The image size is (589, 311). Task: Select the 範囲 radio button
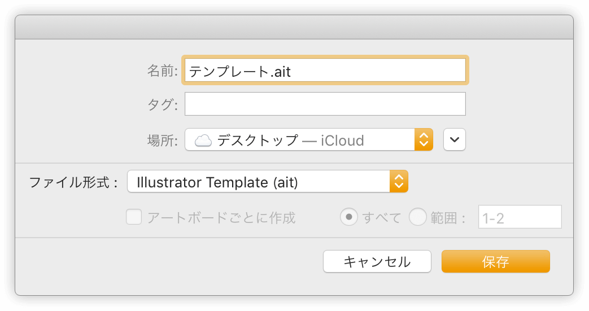pyautogui.click(x=418, y=217)
